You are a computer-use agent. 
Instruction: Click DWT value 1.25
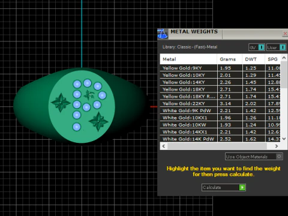251,68
